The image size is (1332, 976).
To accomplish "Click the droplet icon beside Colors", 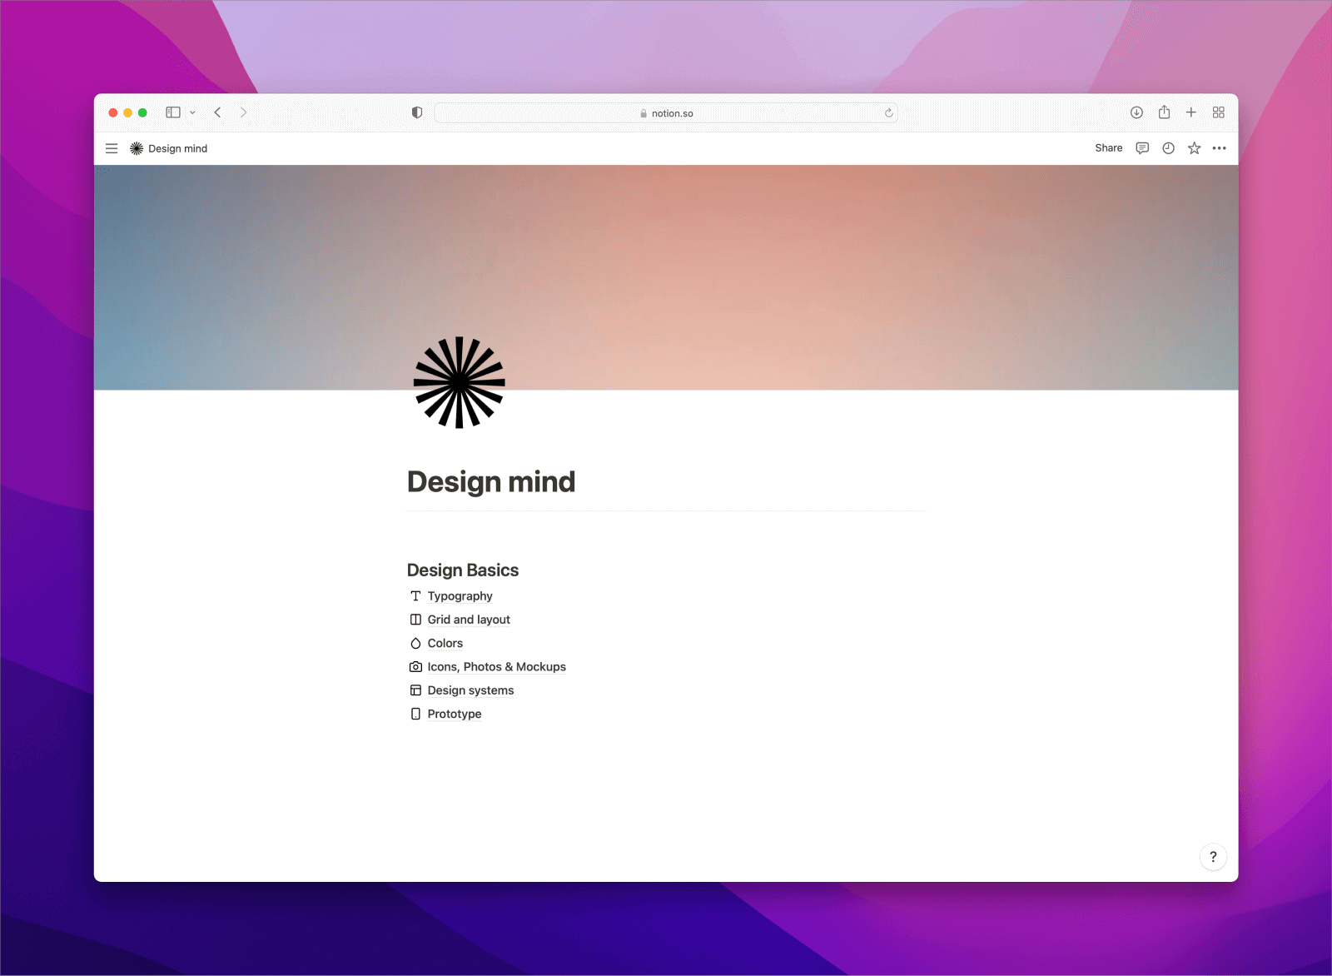I will click(x=415, y=643).
